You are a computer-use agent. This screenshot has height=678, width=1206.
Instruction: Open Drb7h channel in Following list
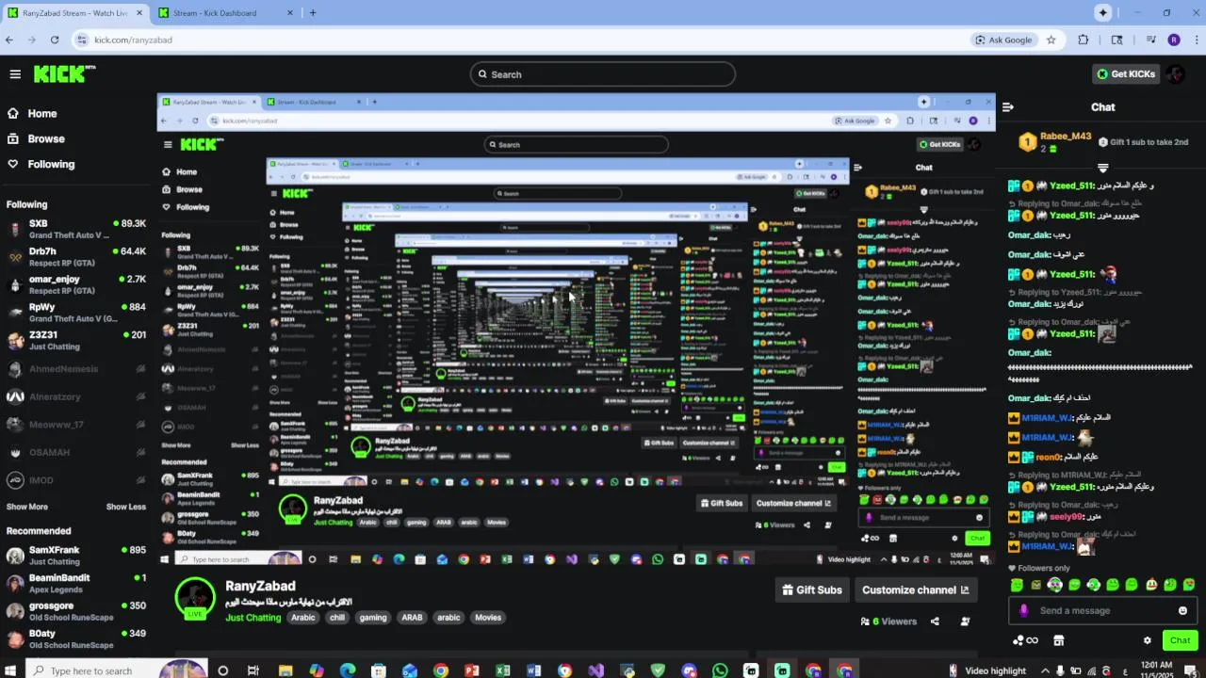75,257
